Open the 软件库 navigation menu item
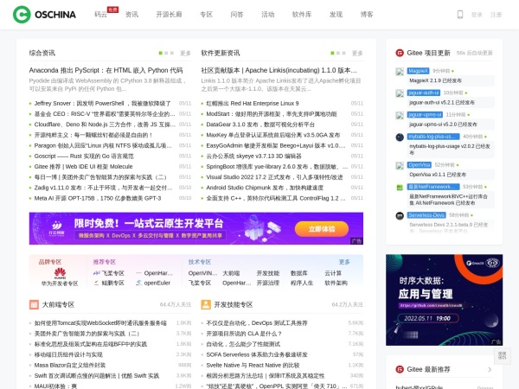519x389 pixels. click(302, 15)
